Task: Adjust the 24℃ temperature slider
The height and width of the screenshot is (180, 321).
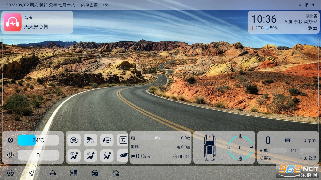Action: pyautogui.click(x=38, y=140)
